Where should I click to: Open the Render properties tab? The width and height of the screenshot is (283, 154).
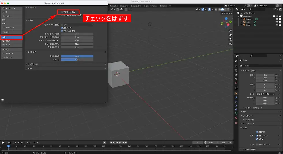(x=236, y=66)
